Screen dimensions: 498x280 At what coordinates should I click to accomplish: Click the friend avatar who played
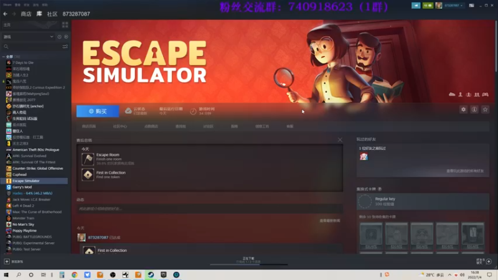click(x=364, y=156)
